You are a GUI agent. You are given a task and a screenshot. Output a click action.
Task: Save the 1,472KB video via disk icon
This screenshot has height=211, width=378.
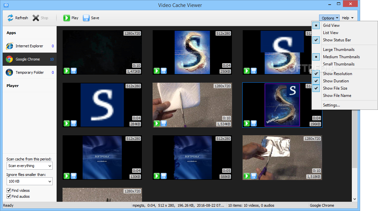[74, 71]
